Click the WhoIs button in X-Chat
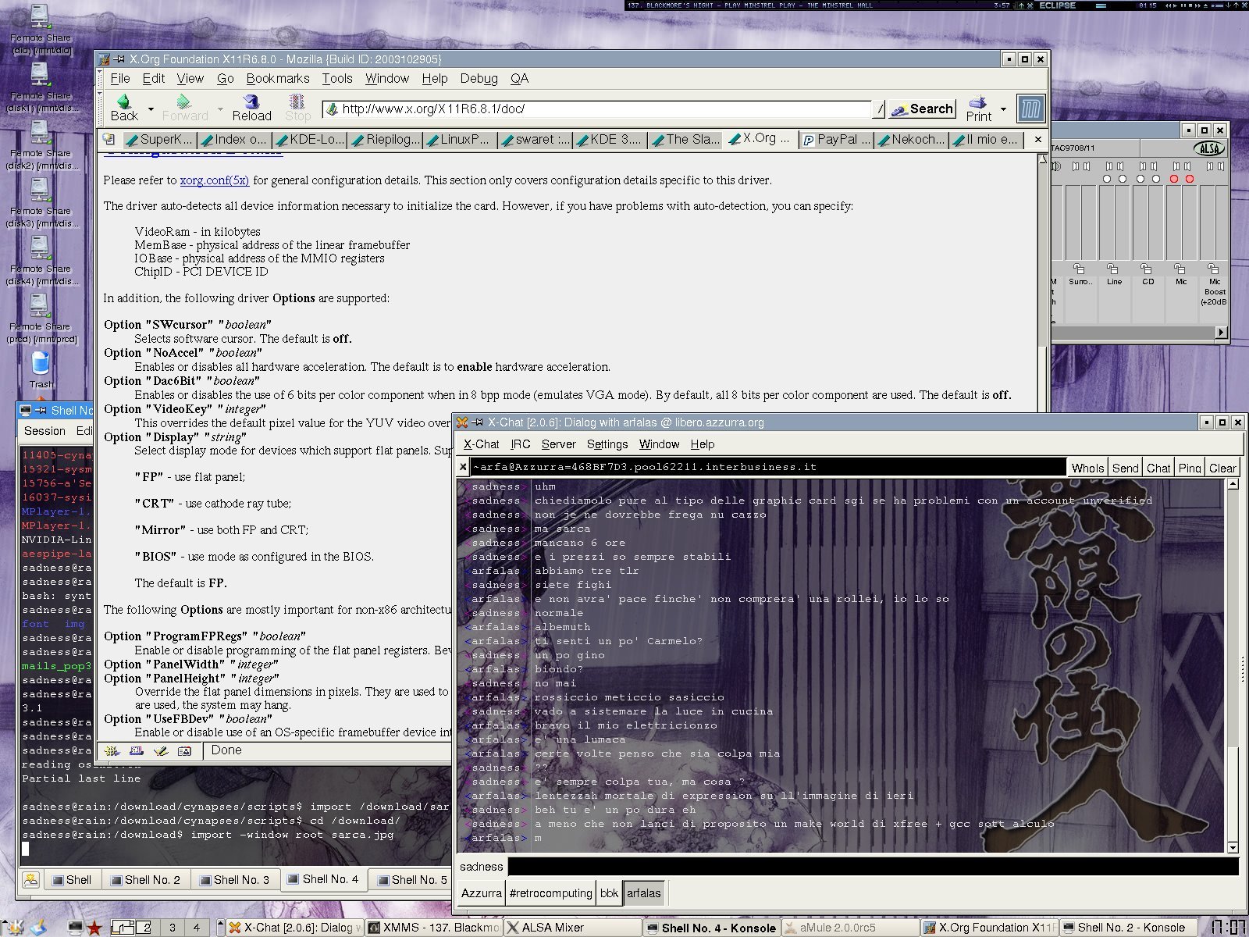Screen dimensions: 1249x937 pos(1087,468)
